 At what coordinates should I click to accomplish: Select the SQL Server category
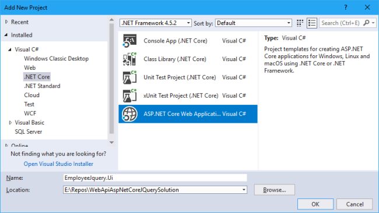[29, 132]
